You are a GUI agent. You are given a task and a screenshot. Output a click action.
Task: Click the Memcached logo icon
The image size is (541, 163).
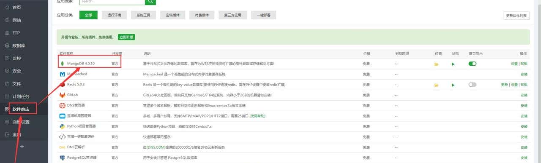point(63,74)
